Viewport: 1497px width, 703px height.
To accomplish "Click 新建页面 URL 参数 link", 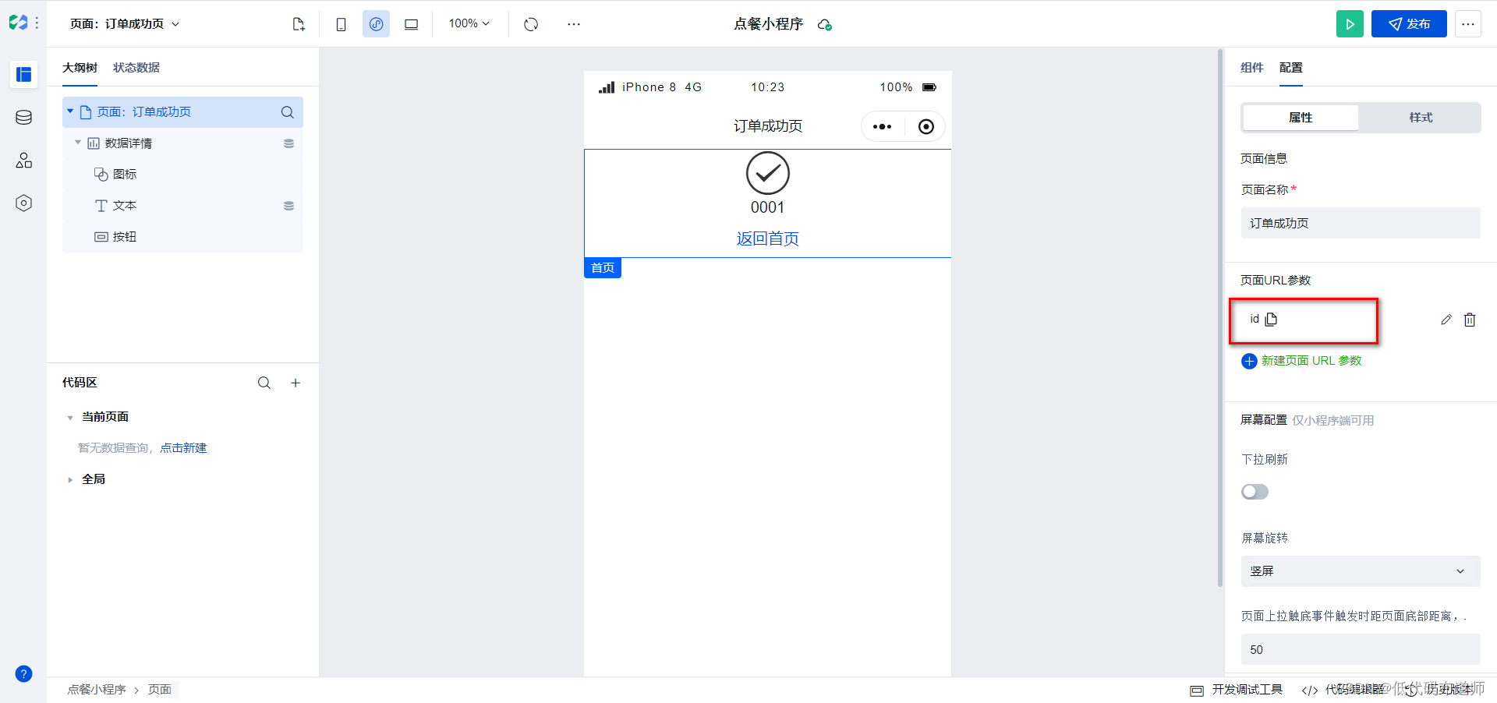I will [1302, 361].
